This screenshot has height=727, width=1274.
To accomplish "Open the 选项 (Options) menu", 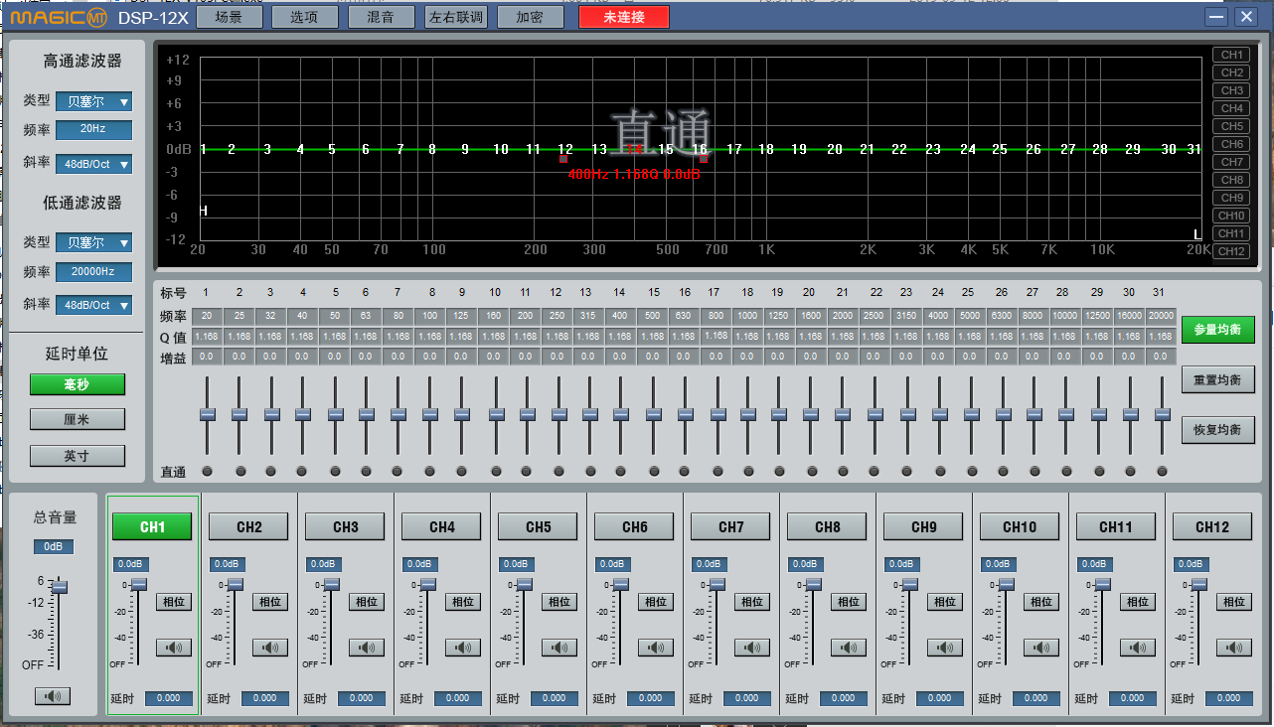I will pyautogui.click(x=304, y=17).
